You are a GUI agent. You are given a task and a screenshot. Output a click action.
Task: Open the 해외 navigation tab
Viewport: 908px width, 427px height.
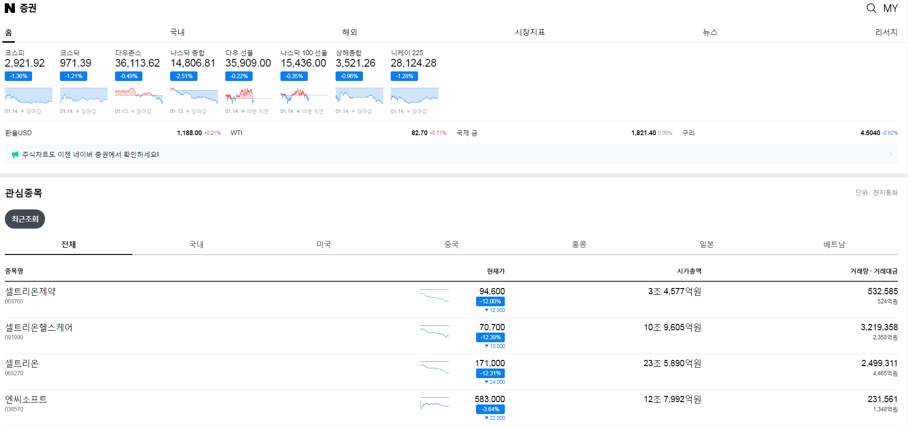[349, 32]
